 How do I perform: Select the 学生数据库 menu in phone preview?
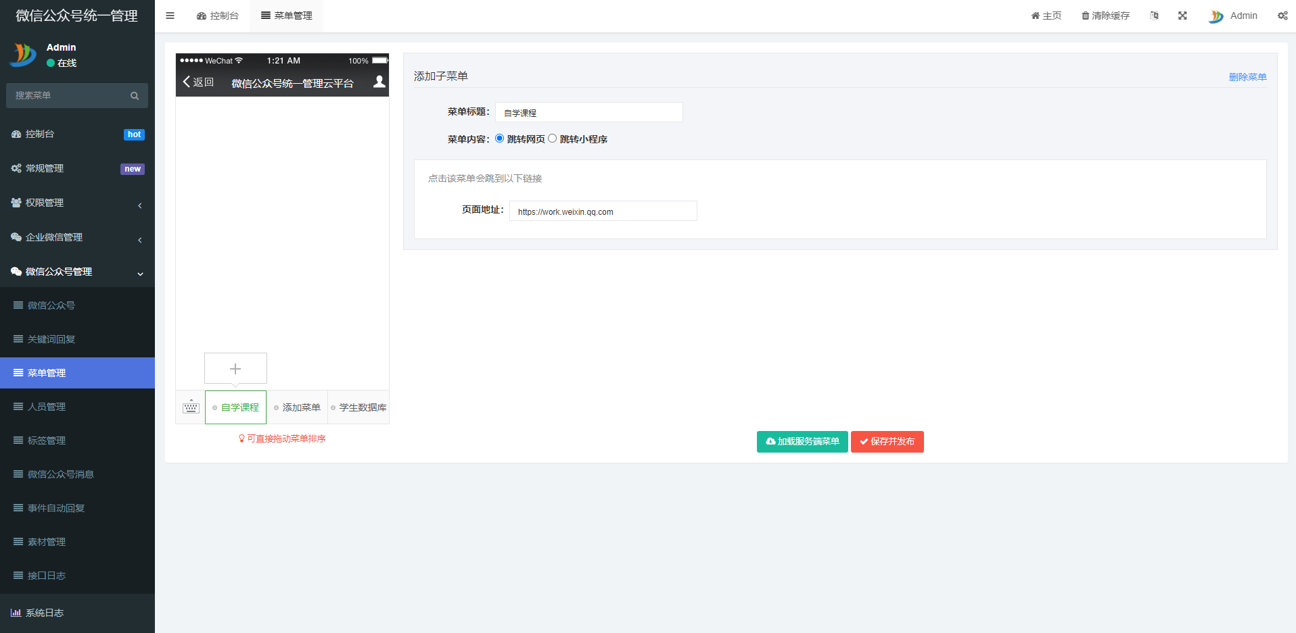359,407
